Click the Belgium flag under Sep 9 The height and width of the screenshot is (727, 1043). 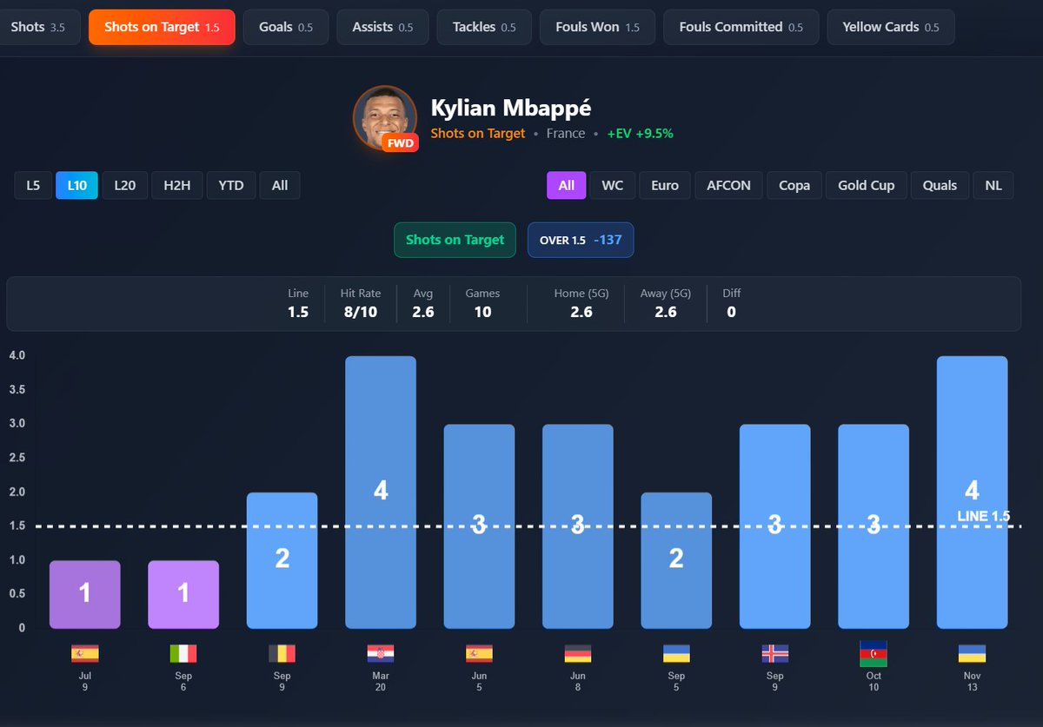click(282, 654)
